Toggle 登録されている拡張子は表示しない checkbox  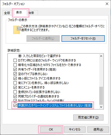(15, 92)
